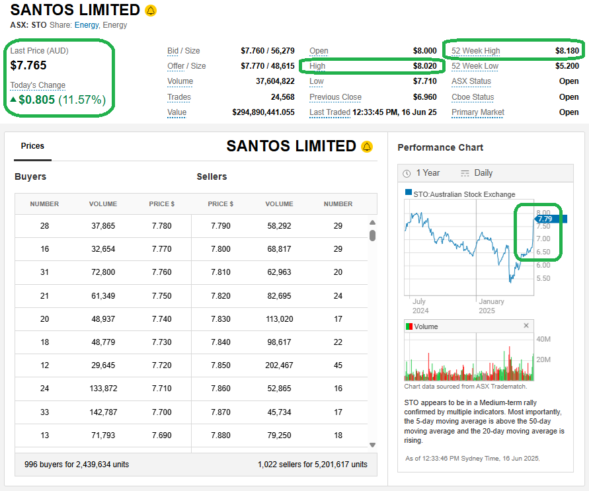
Task: Click the Today's Change label link
Action: click(38, 85)
